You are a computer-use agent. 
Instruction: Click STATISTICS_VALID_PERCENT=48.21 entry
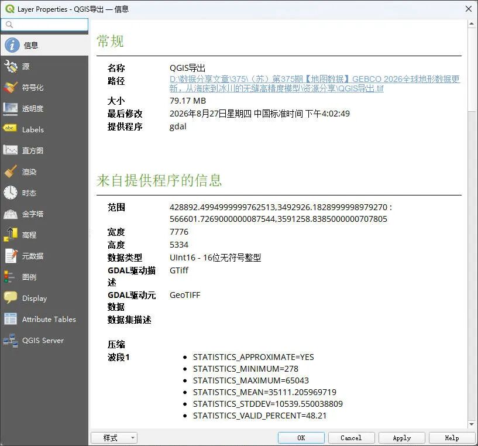pos(259,416)
